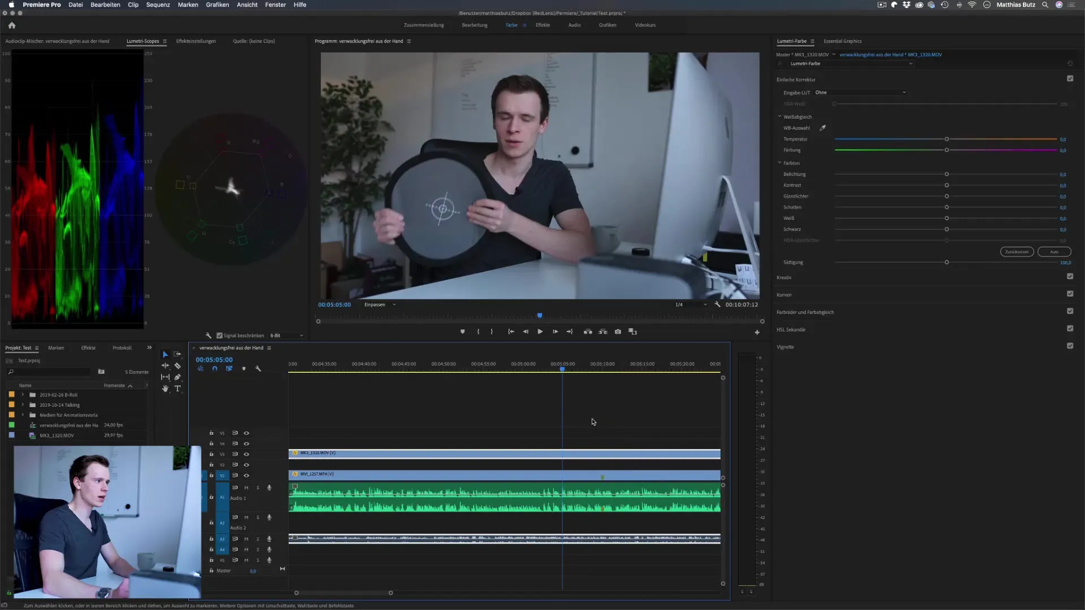Screen dimensions: 1085x610
Task: Lock the V5 track
Action: click(211, 433)
